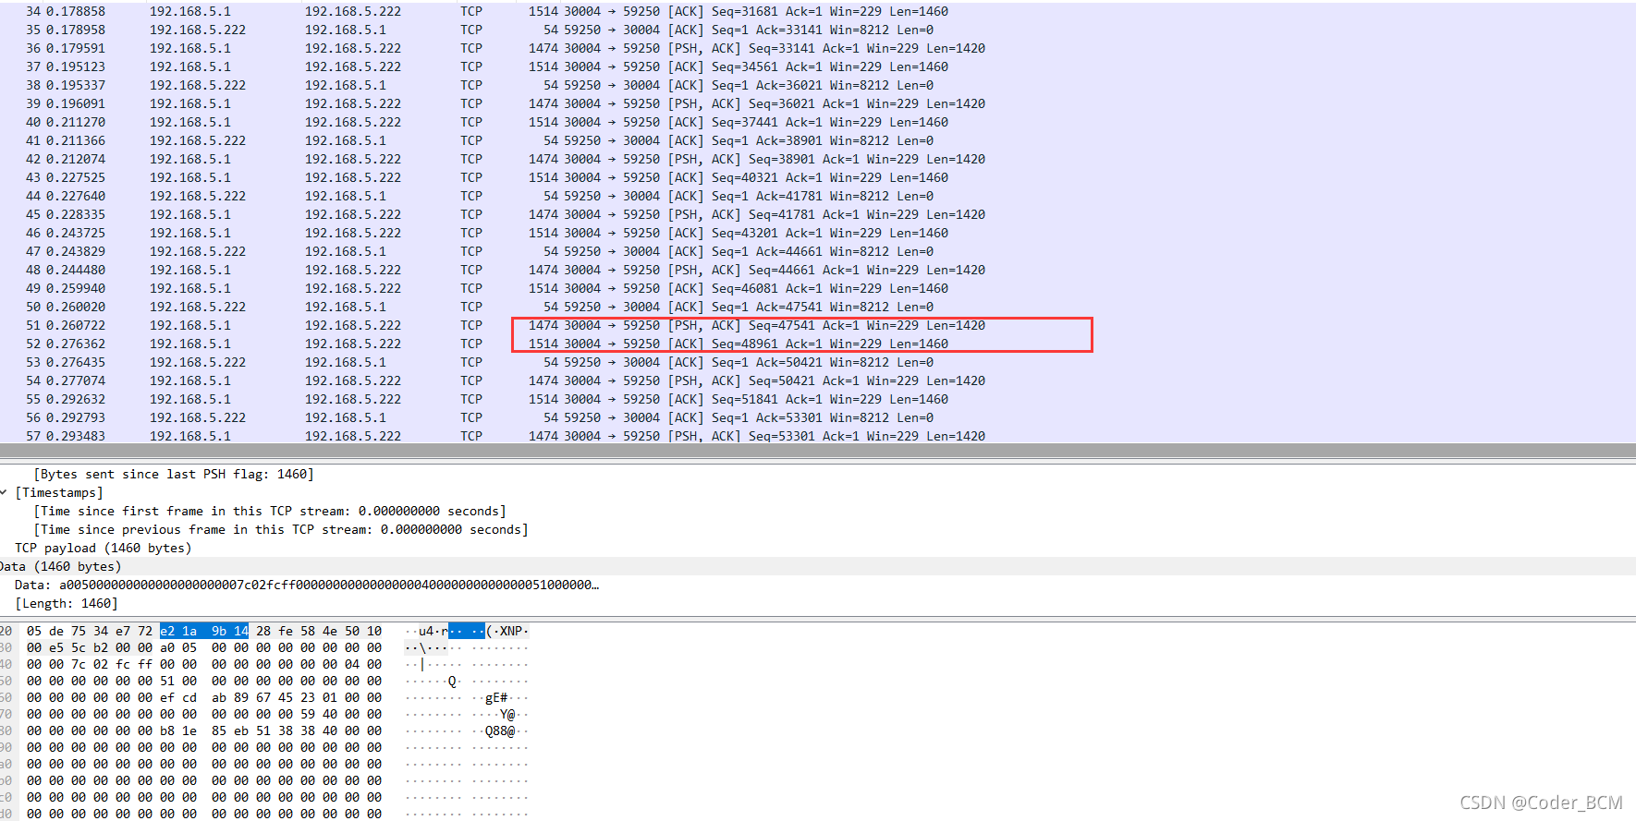Image resolution: width=1636 pixels, height=821 pixels.
Task: Select packet 45 with Seq=41781
Action: 818,214
